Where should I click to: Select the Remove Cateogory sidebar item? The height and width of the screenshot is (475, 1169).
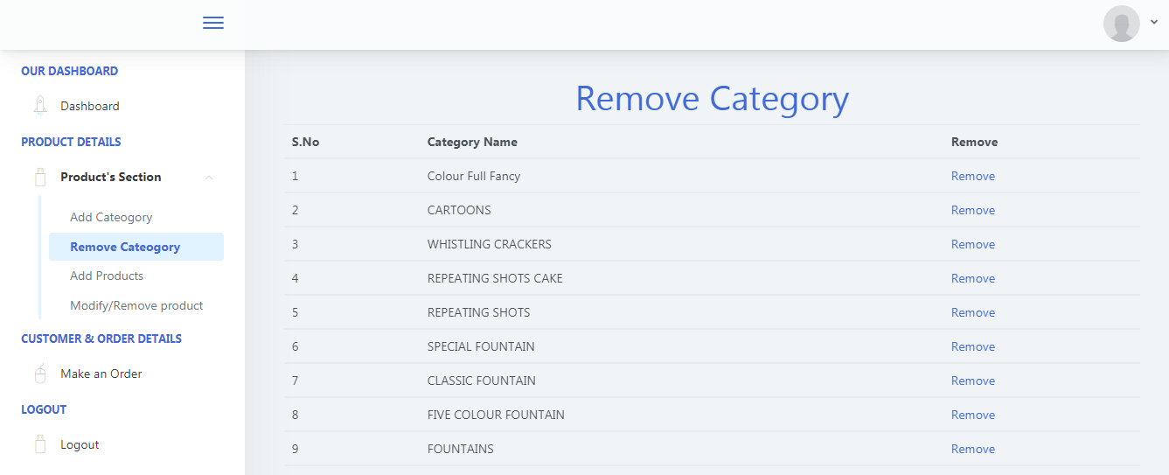point(125,247)
